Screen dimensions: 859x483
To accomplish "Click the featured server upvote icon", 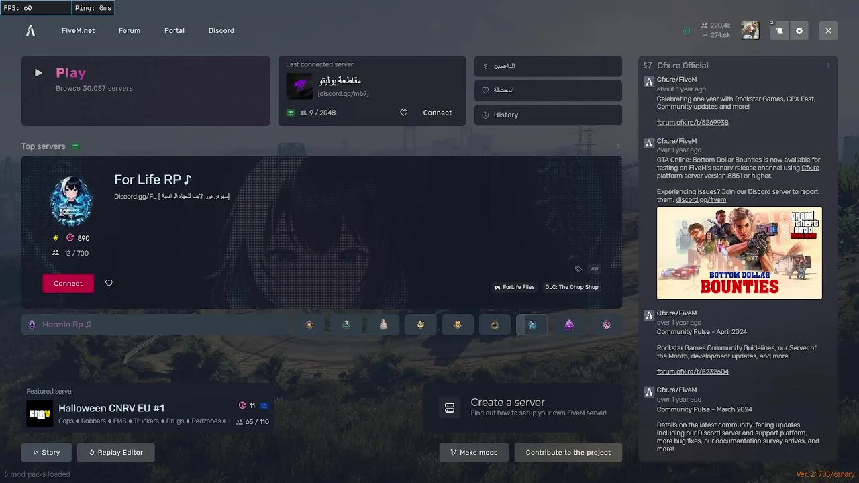I will click(x=243, y=405).
